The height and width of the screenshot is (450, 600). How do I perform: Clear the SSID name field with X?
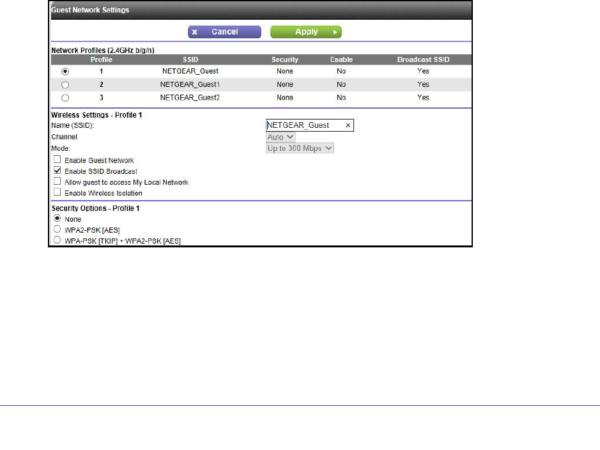[348, 125]
